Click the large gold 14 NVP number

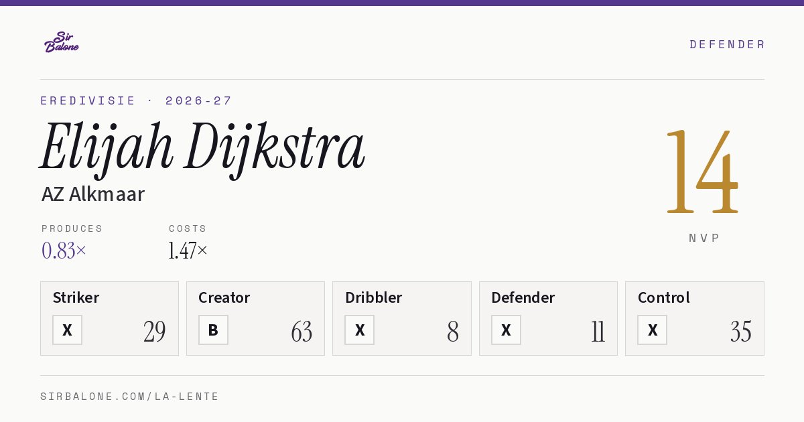(703, 173)
